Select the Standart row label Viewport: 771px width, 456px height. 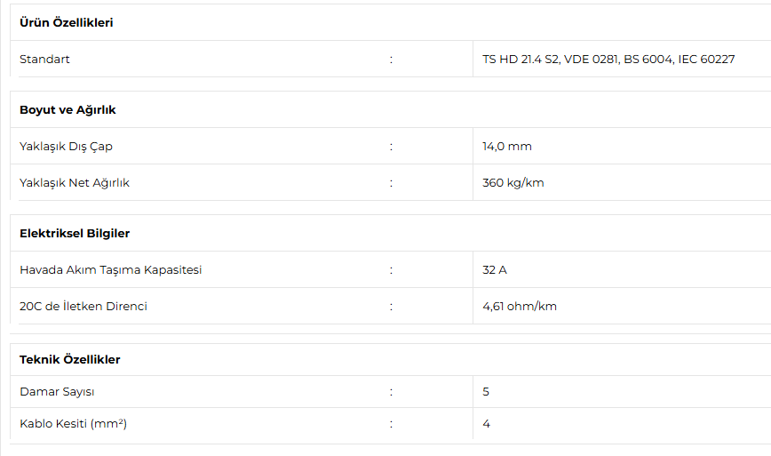[44, 59]
